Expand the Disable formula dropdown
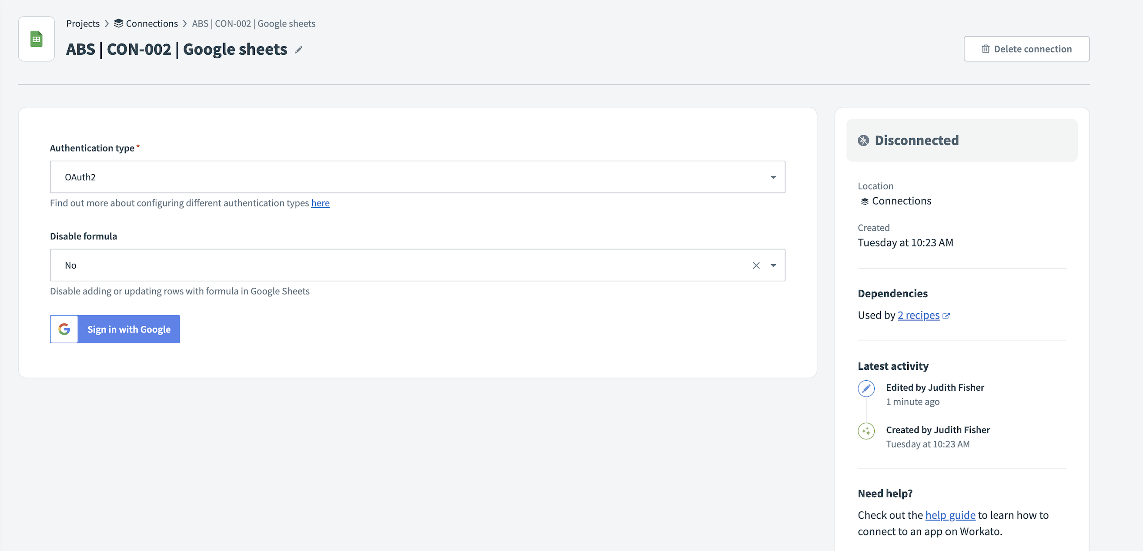This screenshot has height=551, width=1143. (773, 265)
